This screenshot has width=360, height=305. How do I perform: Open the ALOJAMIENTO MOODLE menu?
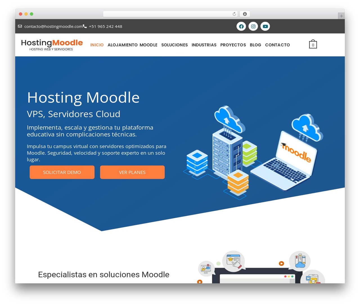(132, 45)
